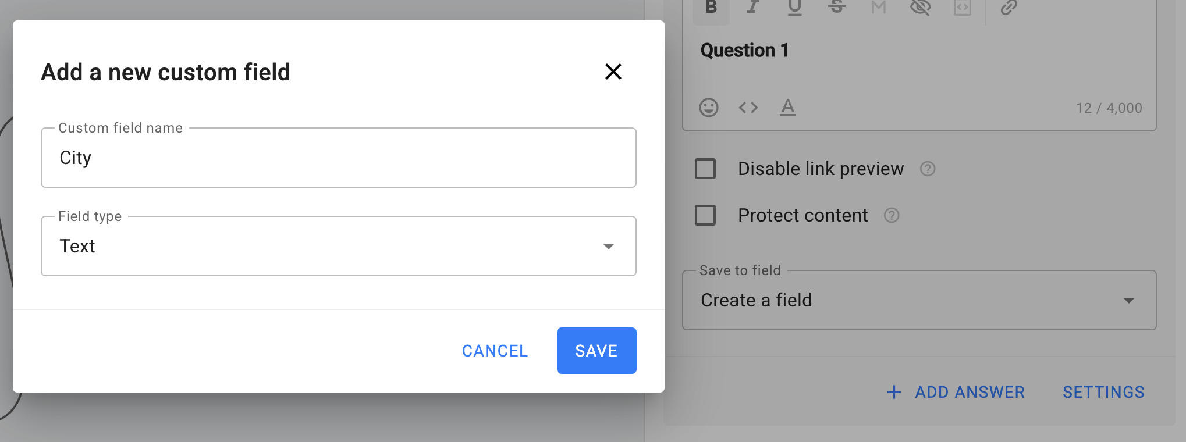Check the Protect content checkbox
The image size is (1186, 442).
pos(705,215)
